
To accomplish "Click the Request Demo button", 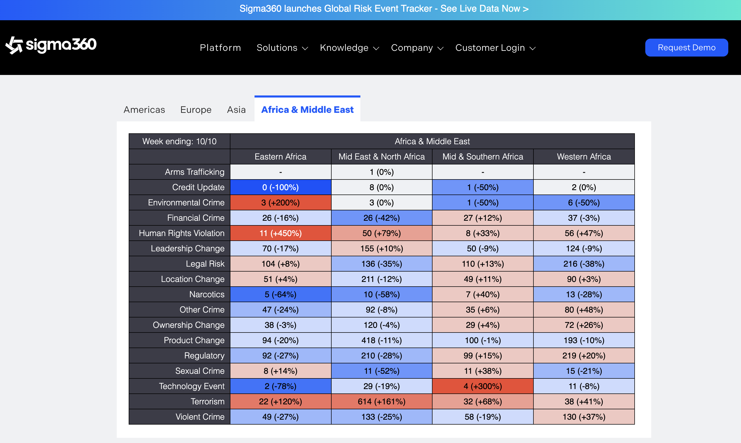I will pos(686,47).
